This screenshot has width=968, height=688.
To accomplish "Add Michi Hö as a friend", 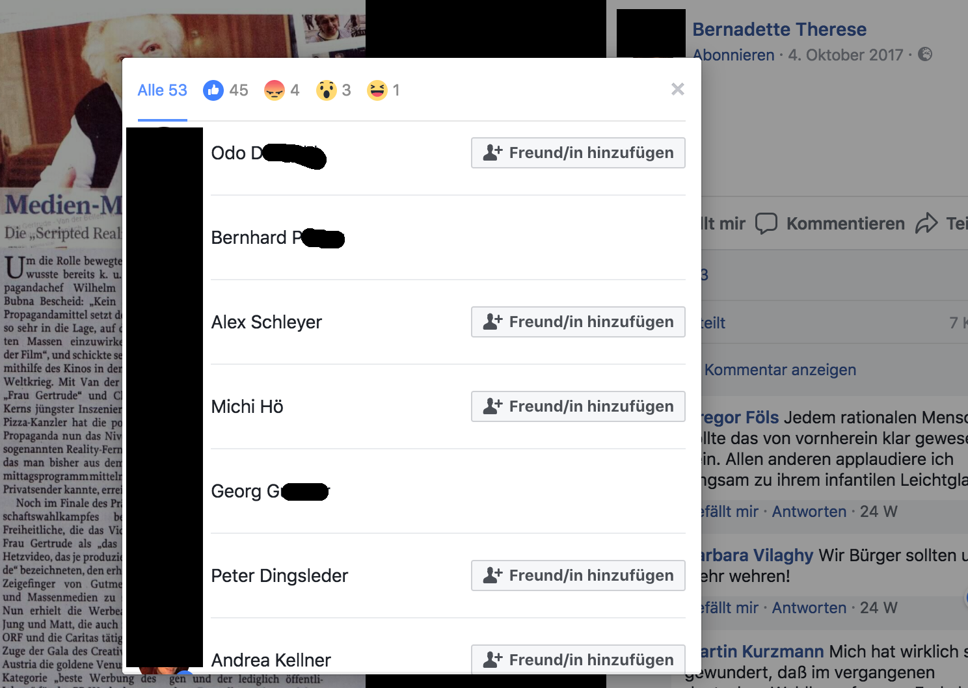I will [x=578, y=406].
